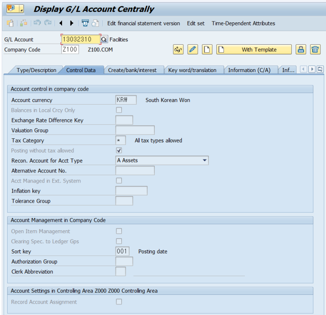Go to next G/L account arrow
Image resolution: width=326 pixels, height=315 pixels.
click(x=72, y=23)
